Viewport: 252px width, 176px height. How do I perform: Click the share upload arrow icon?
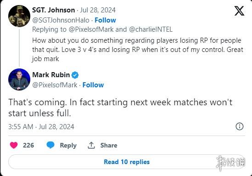point(91,145)
